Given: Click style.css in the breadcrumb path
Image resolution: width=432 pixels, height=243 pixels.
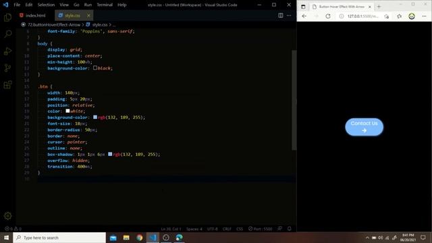Looking at the screenshot, I should [x=100, y=25].
